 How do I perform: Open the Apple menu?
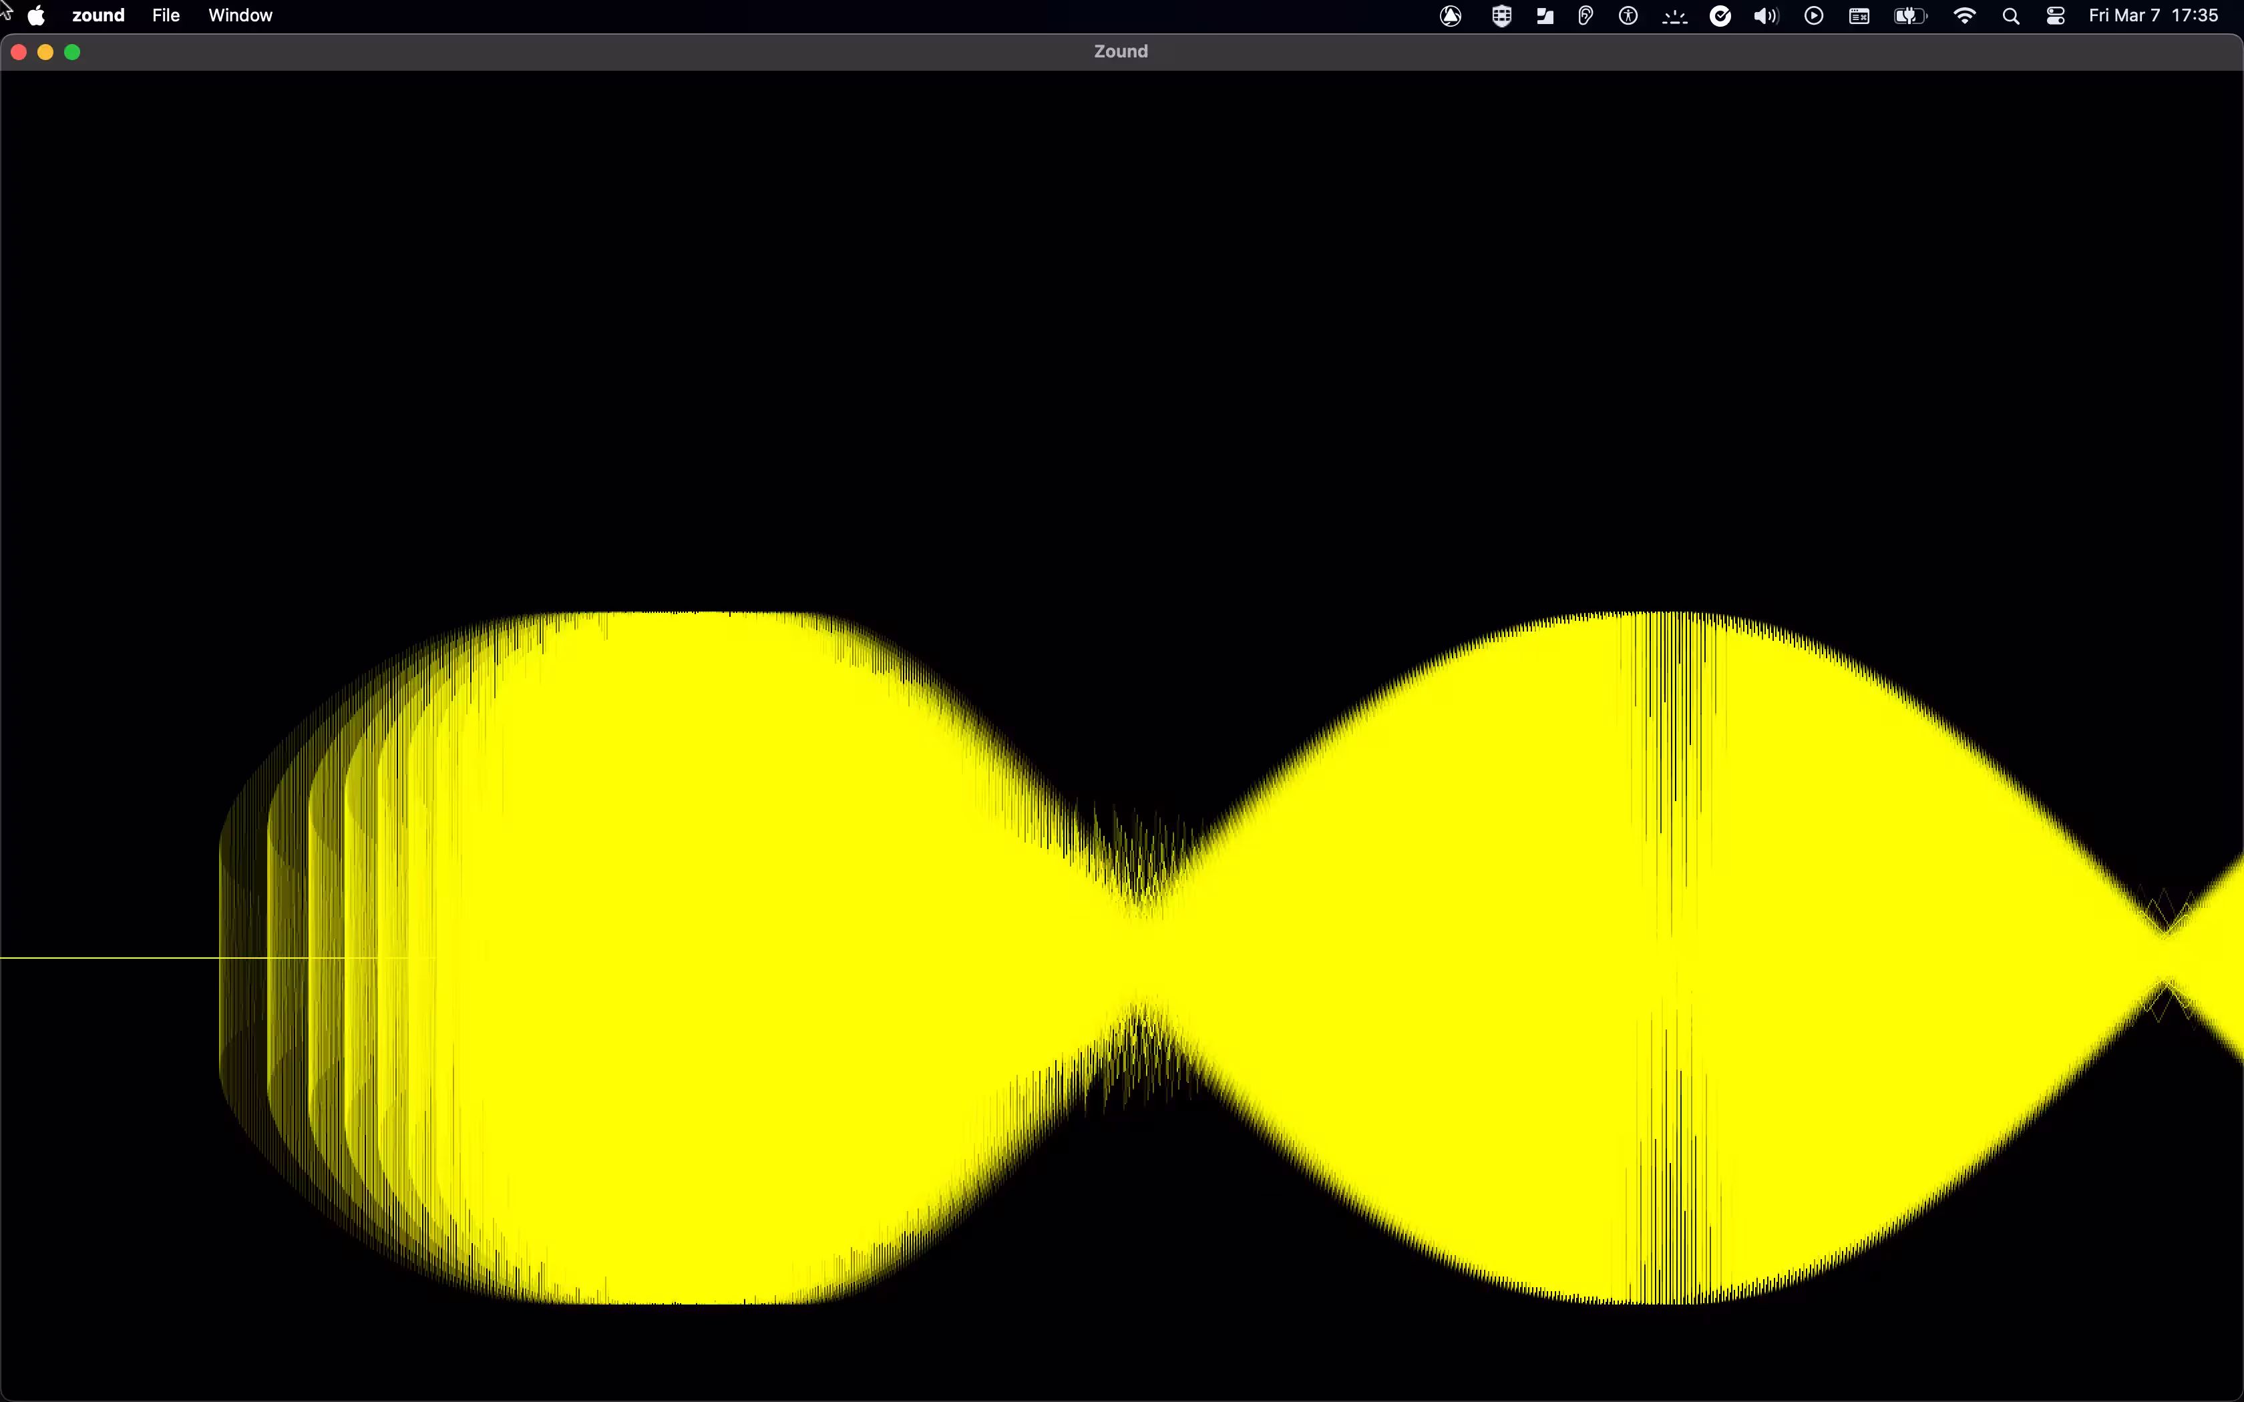click(37, 16)
